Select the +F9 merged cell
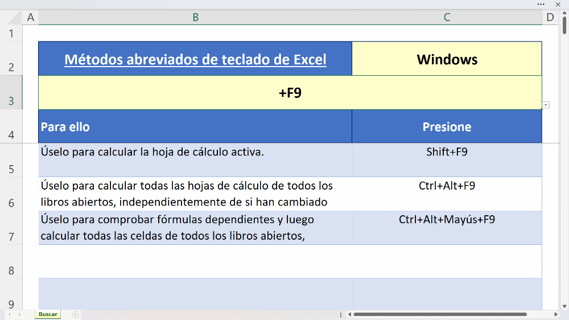Screen dimensions: 569x320 click(290, 93)
